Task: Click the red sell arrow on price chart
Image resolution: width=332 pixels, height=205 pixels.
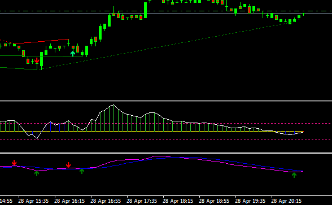Action: click(37, 60)
